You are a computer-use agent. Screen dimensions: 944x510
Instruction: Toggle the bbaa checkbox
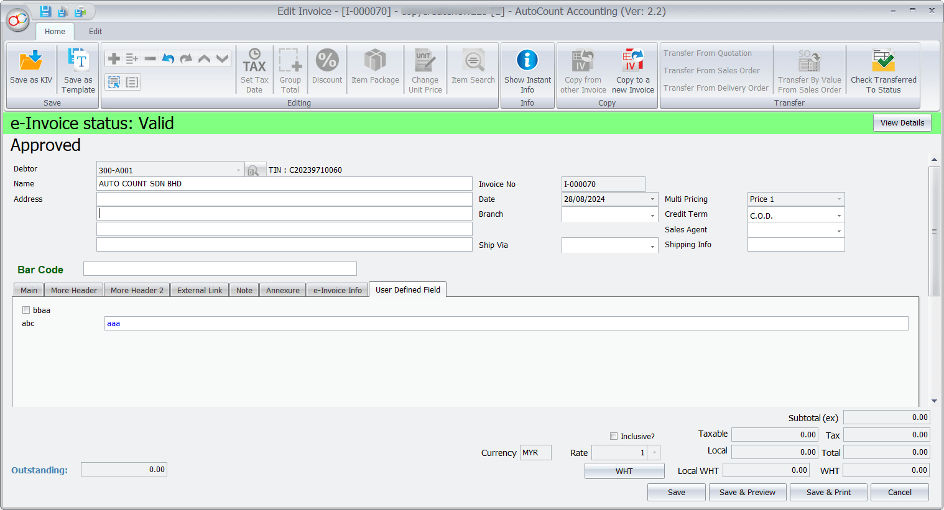(26, 310)
